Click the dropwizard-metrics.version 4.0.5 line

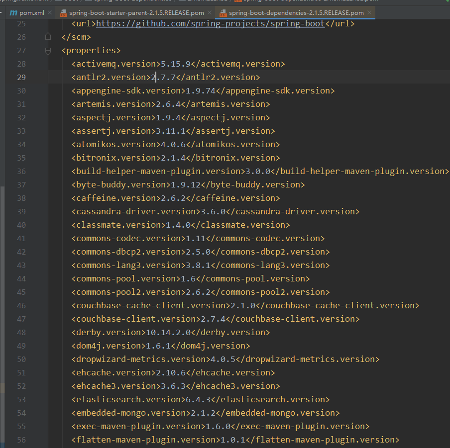click(x=225, y=359)
